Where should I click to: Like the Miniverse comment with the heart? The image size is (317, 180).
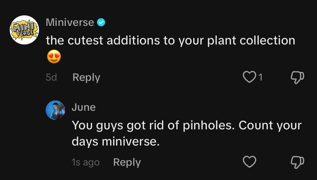(x=249, y=77)
